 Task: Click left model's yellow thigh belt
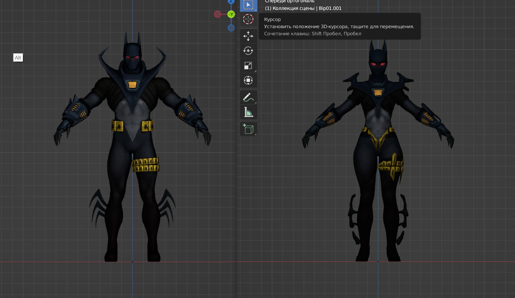145,165
